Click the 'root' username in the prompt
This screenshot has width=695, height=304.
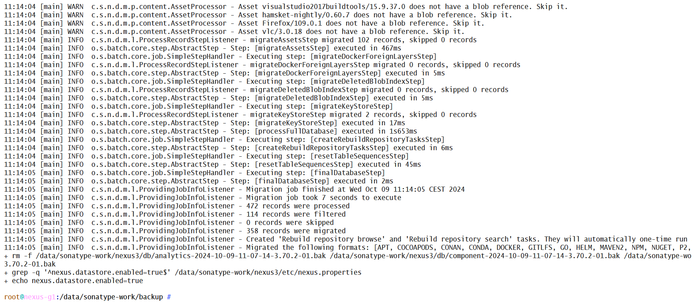[12, 297]
